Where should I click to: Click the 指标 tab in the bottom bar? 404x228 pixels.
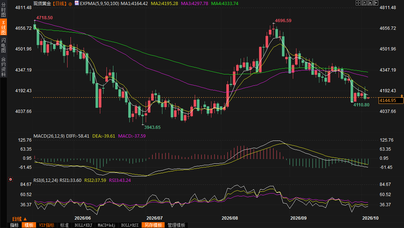pyautogui.click(x=15, y=225)
